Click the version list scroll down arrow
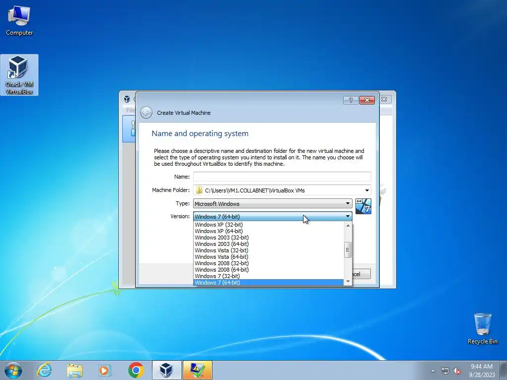The width and height of the screenshot is (507, 380). (348, 282)
